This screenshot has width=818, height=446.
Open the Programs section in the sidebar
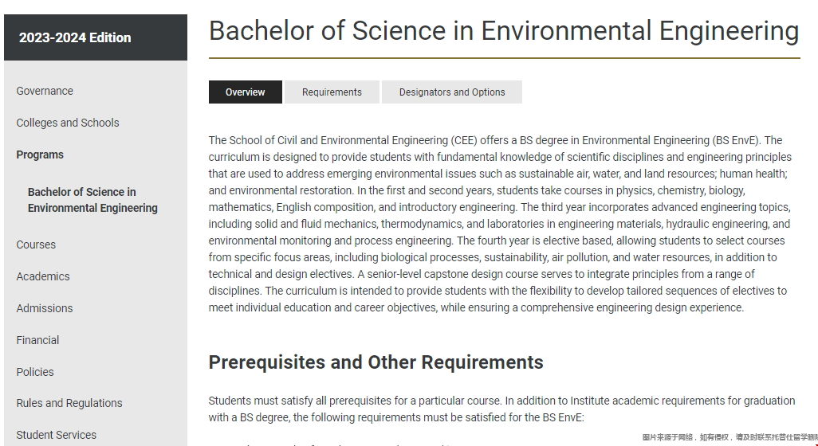(x=40, y=155)
